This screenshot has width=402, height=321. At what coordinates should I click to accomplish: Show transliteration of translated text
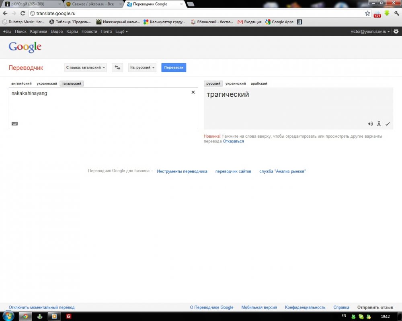379,124
